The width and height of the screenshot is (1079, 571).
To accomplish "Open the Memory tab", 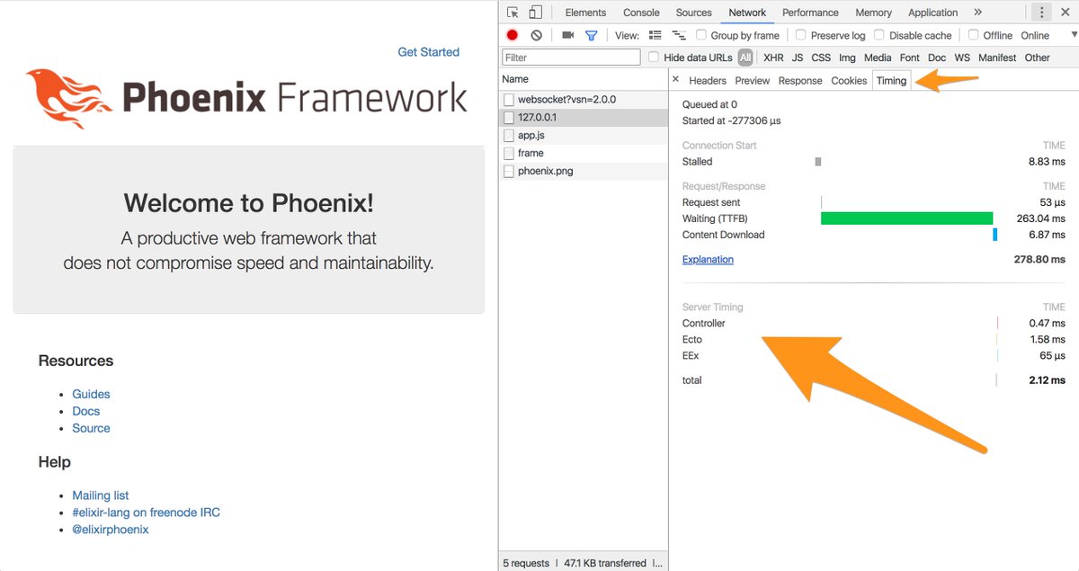I will (873, 13).
